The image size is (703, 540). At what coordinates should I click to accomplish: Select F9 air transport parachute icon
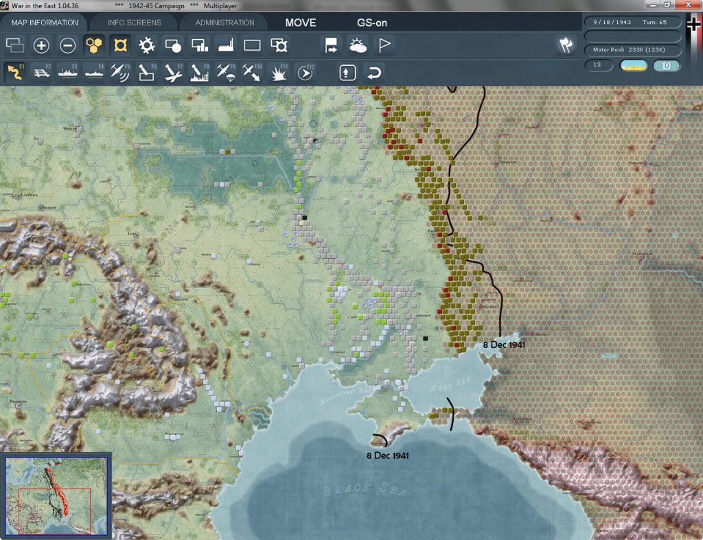click(225, 72)
